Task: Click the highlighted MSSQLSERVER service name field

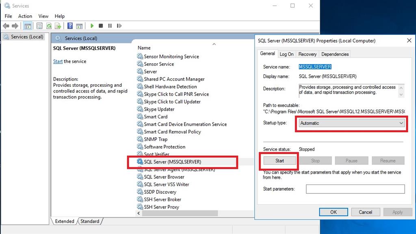Action: [x=315, y=67]
